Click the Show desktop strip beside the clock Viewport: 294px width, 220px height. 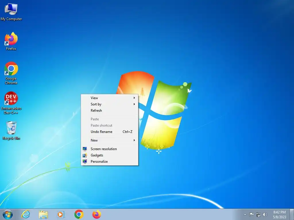click(292, 214)
